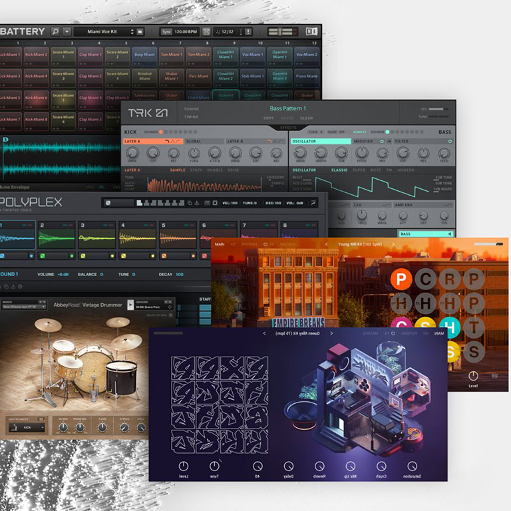Click the NI logo icon in Battery header

tap(311, 31)
